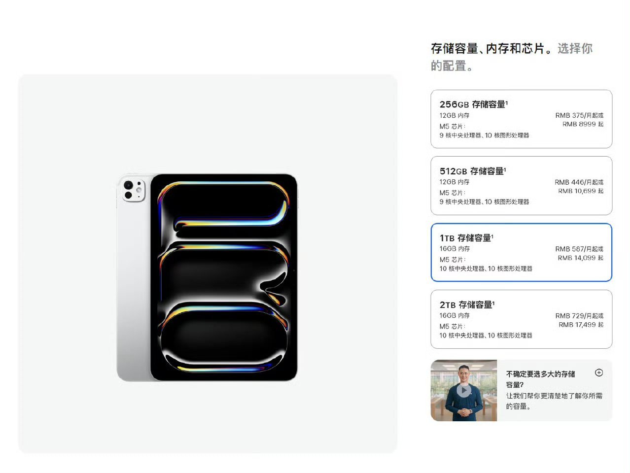630x473 pixels.
Task: Click the RMB 14,099 price text
Action: coord(581,258)
